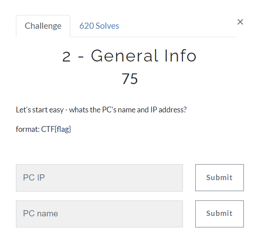Focus the PC IP input field
Viewport: 258px width, 246px height.
99,177
